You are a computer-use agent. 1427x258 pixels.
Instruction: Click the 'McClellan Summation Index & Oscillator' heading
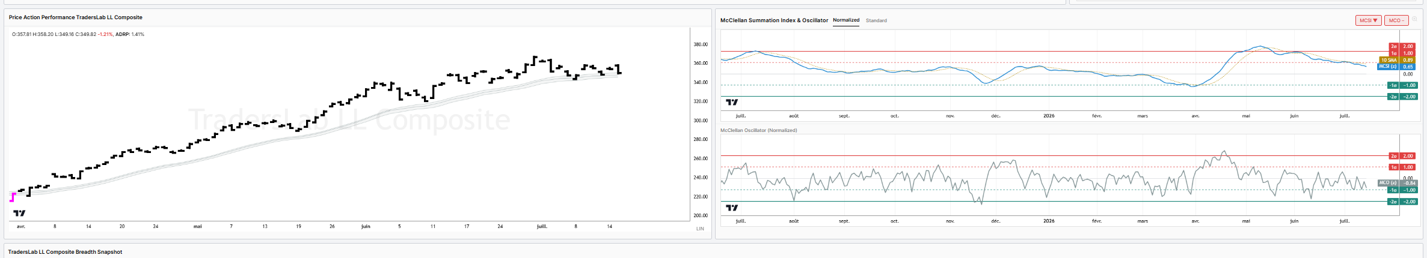click(x=774, y=20)
